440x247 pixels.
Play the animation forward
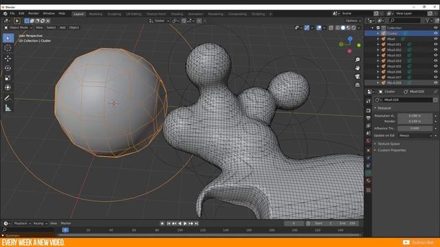[185, 224]
